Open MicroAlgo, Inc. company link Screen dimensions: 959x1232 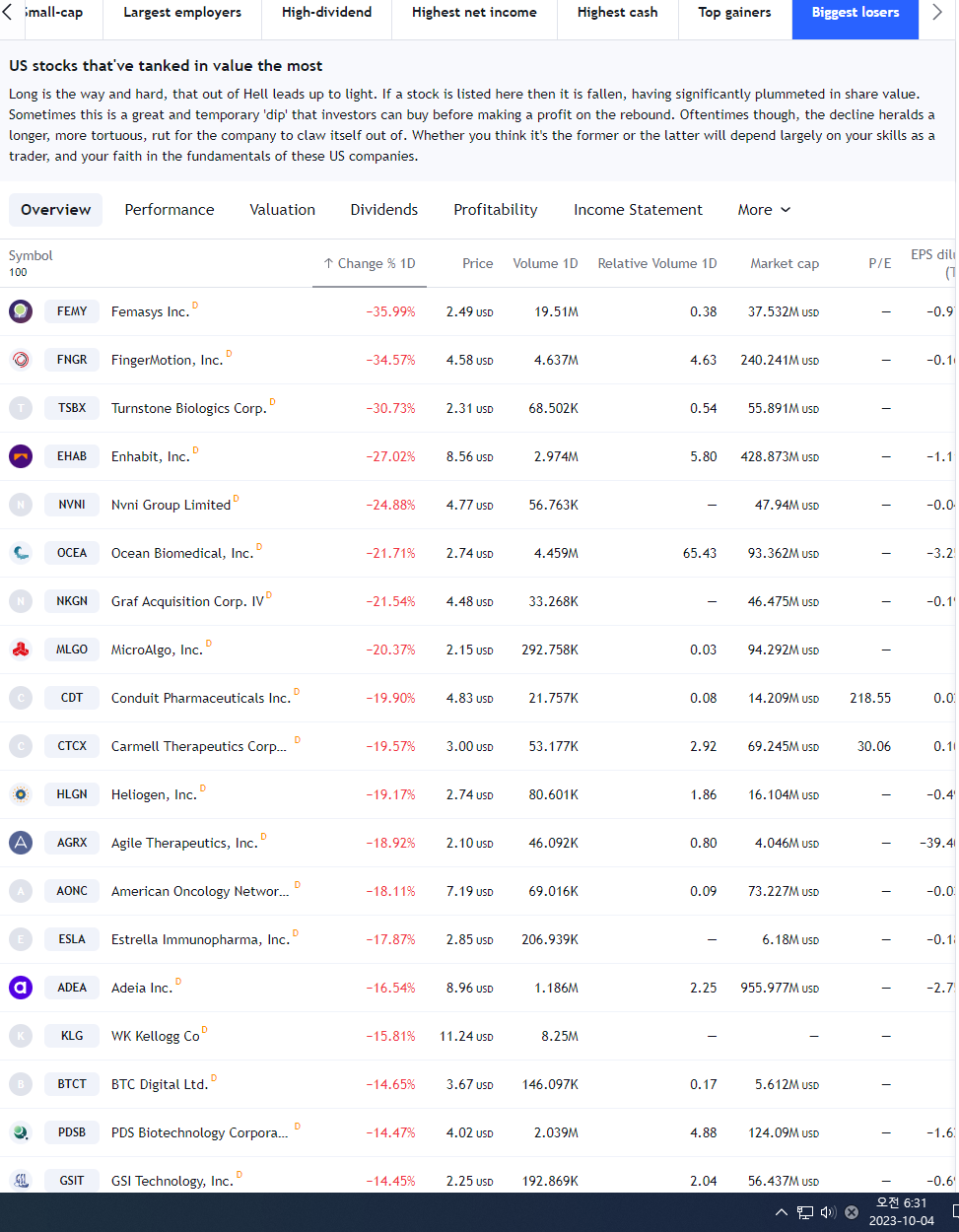157,650
